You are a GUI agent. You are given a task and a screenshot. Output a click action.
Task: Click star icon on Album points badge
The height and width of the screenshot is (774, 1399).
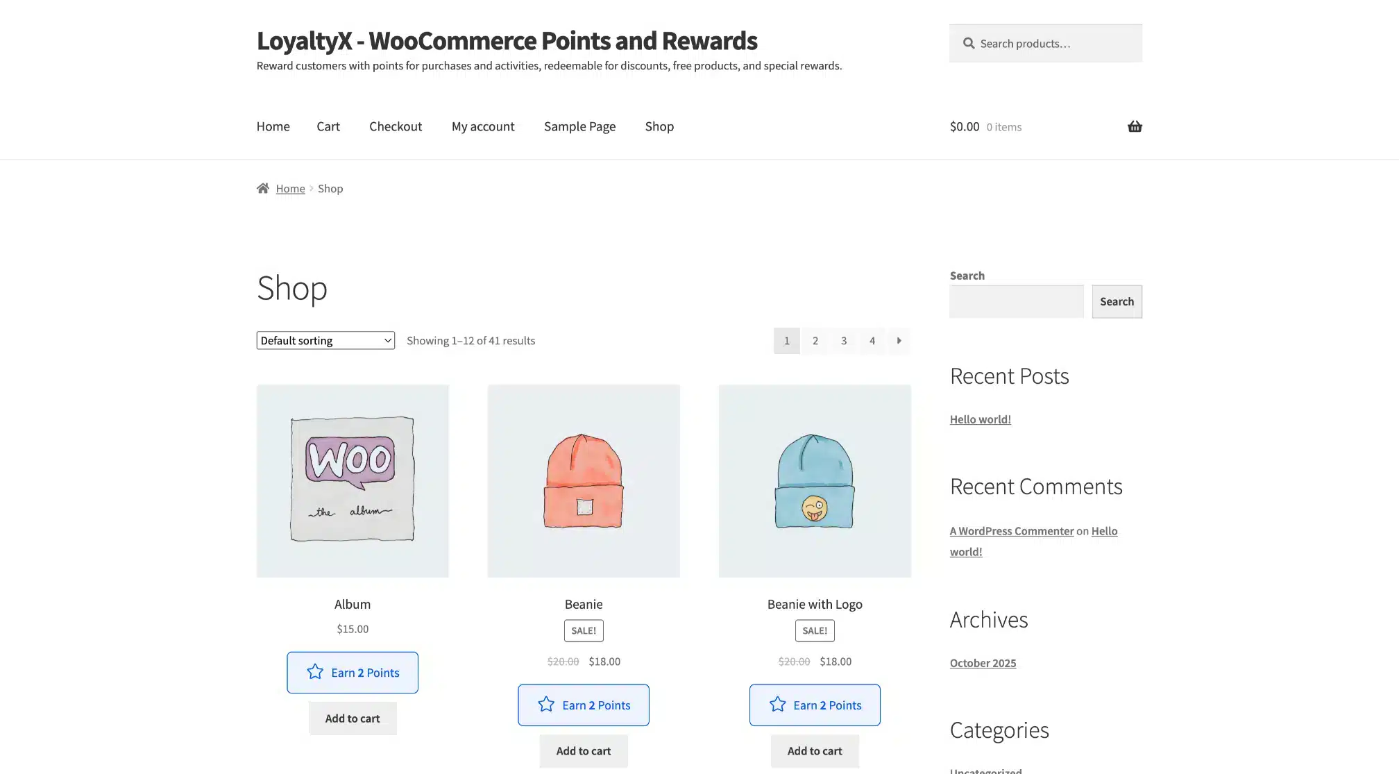(x=315, y=672)
